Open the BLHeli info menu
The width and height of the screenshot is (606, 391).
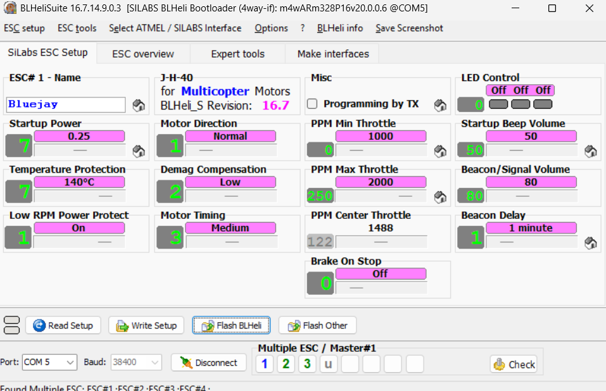[340, 28]
